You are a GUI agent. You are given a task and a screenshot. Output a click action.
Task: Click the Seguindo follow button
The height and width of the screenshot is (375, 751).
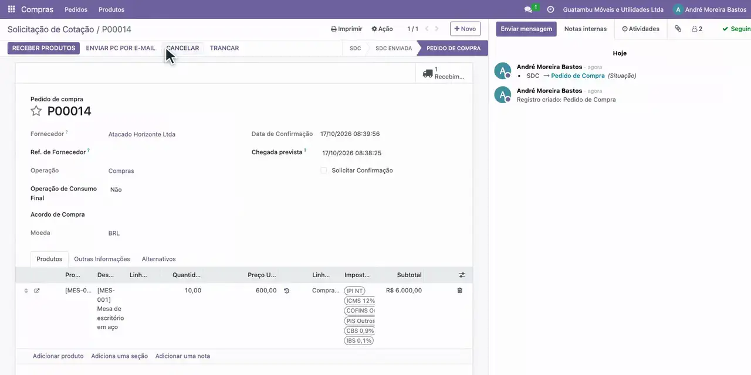736,29
